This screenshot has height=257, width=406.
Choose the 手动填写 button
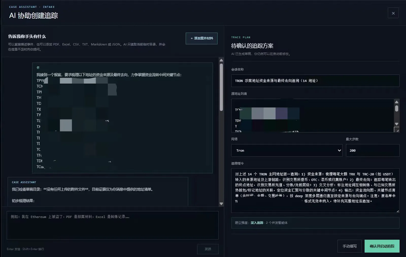pyautogui.click(x=349, y=246)
